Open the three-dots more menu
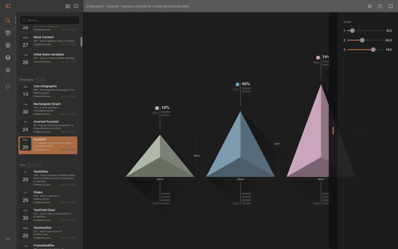The image size is (398, 249). [8, 238]
